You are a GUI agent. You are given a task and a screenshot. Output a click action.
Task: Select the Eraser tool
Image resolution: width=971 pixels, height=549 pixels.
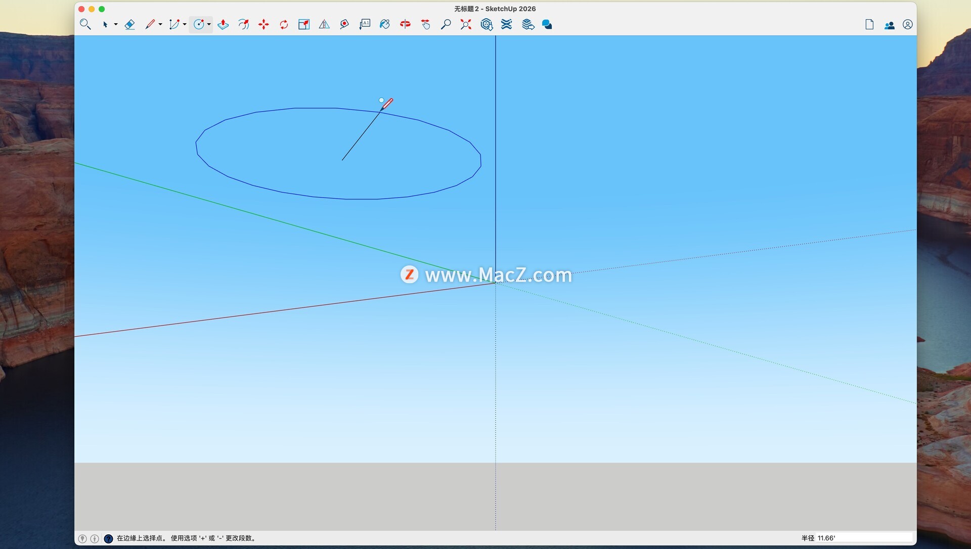tap(129, 24)
